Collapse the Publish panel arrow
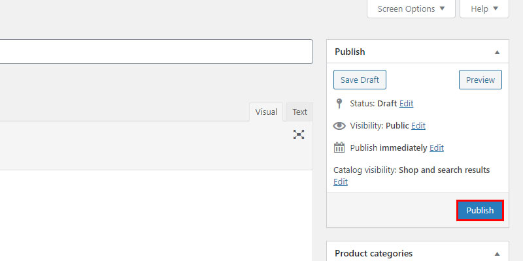The image size is (523, 261). click(x=497, y=52)
